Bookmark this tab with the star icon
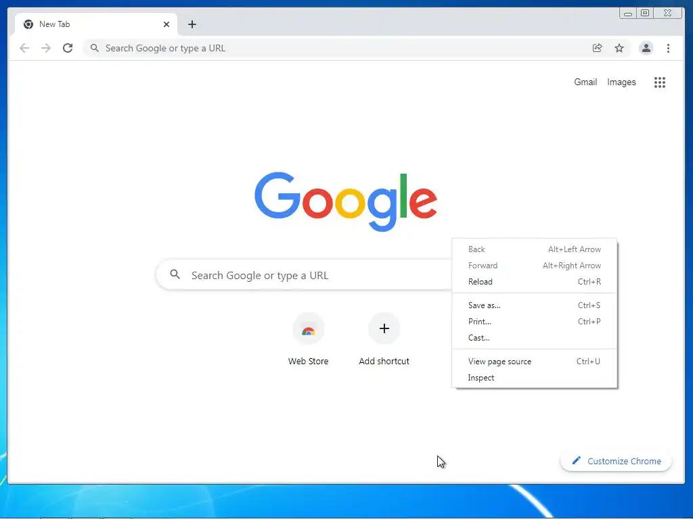The height and width of the screenshot is (519, 693). click(x=619, y=48)
